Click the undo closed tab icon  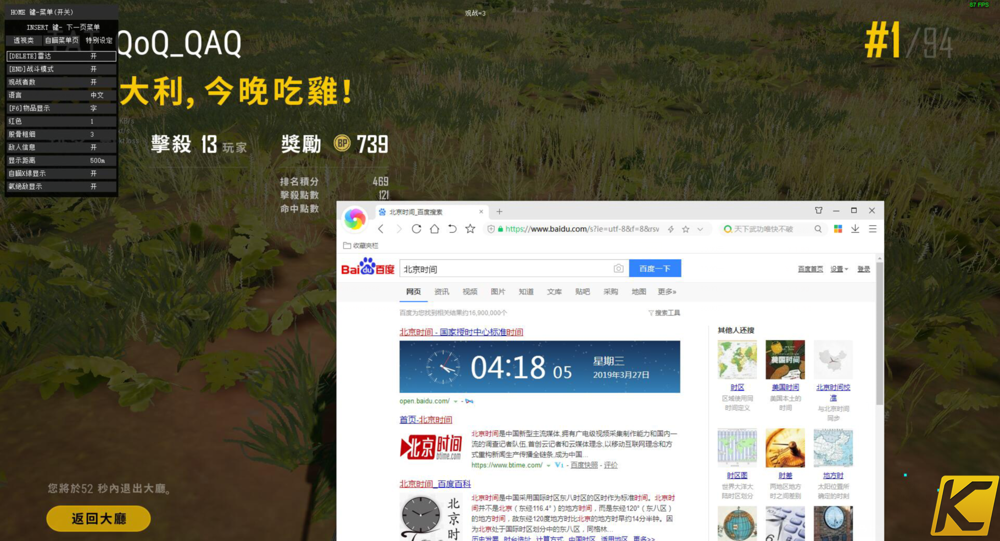tap(452, 229)
